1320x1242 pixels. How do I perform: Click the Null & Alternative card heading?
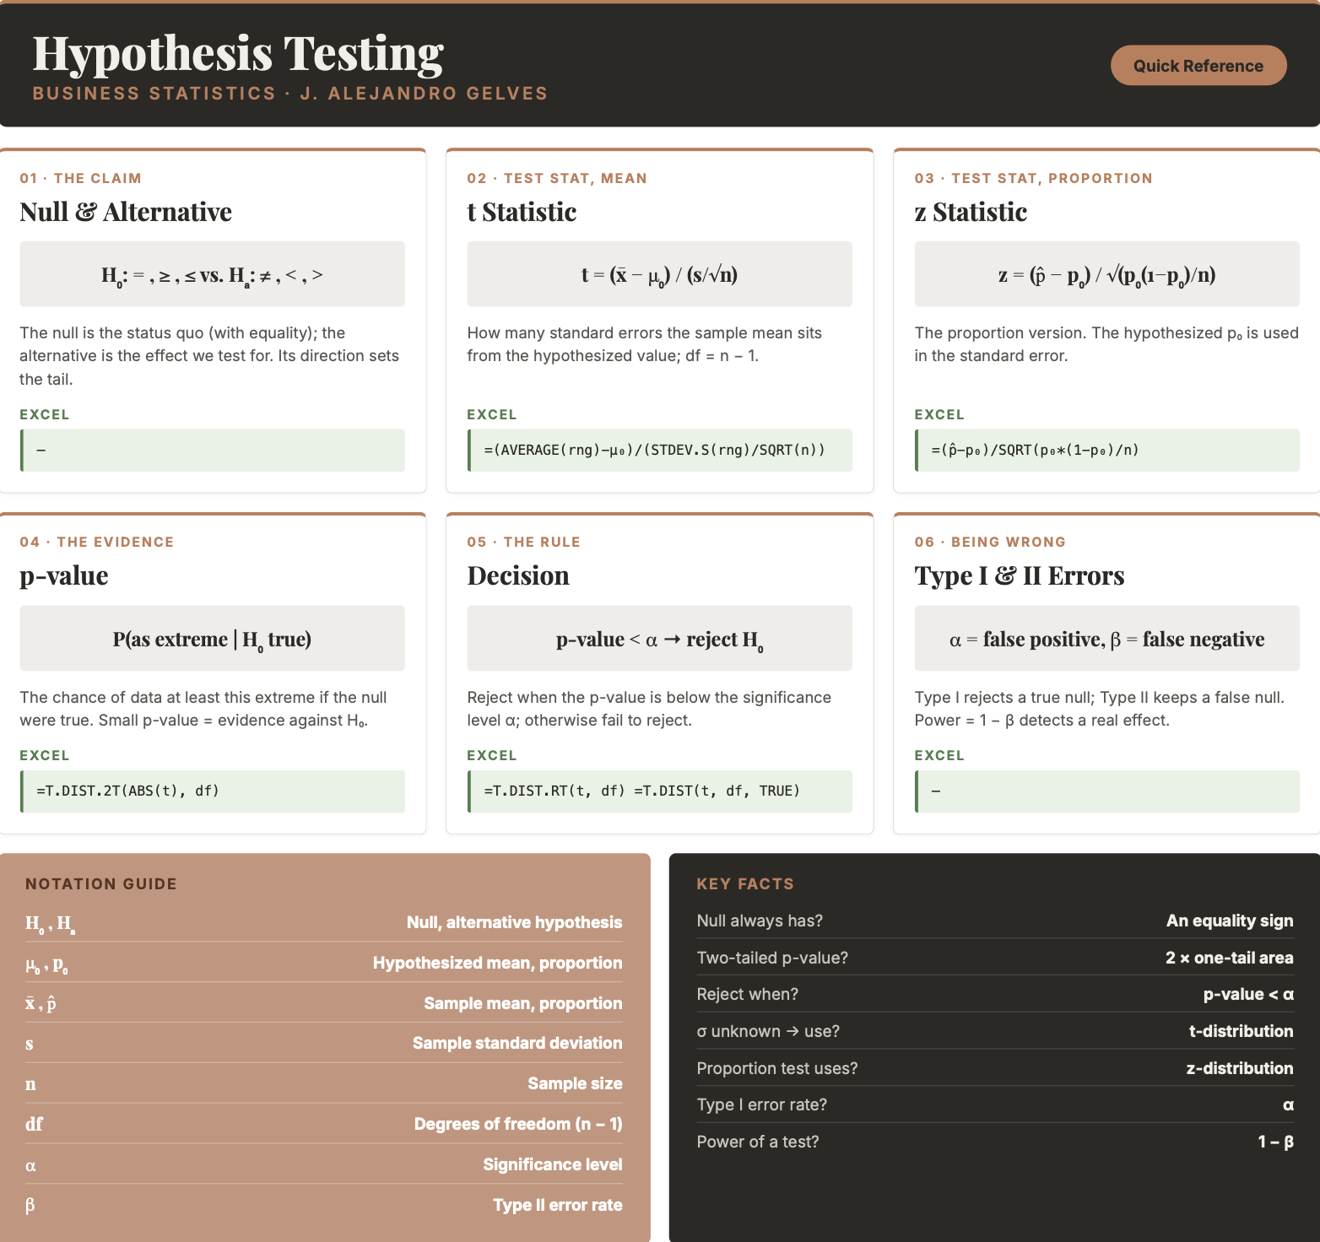[x=126, y=212]
